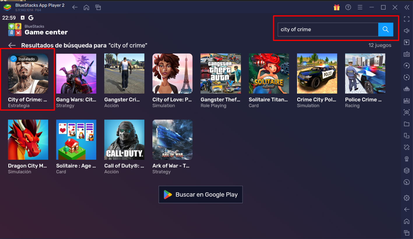Click the '12 juegos' results count

[380, 45]
